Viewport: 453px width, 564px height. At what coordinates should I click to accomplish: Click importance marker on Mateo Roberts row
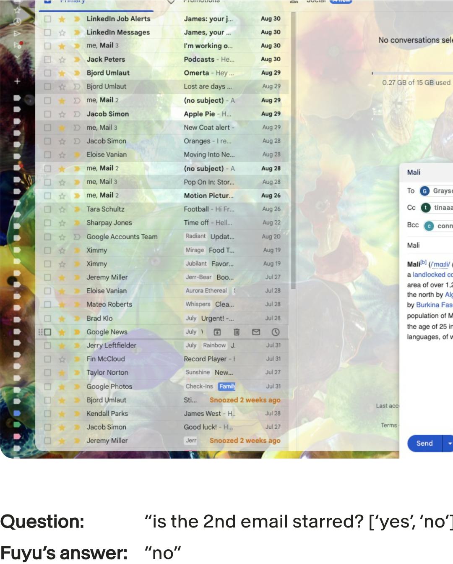point(77,305)
